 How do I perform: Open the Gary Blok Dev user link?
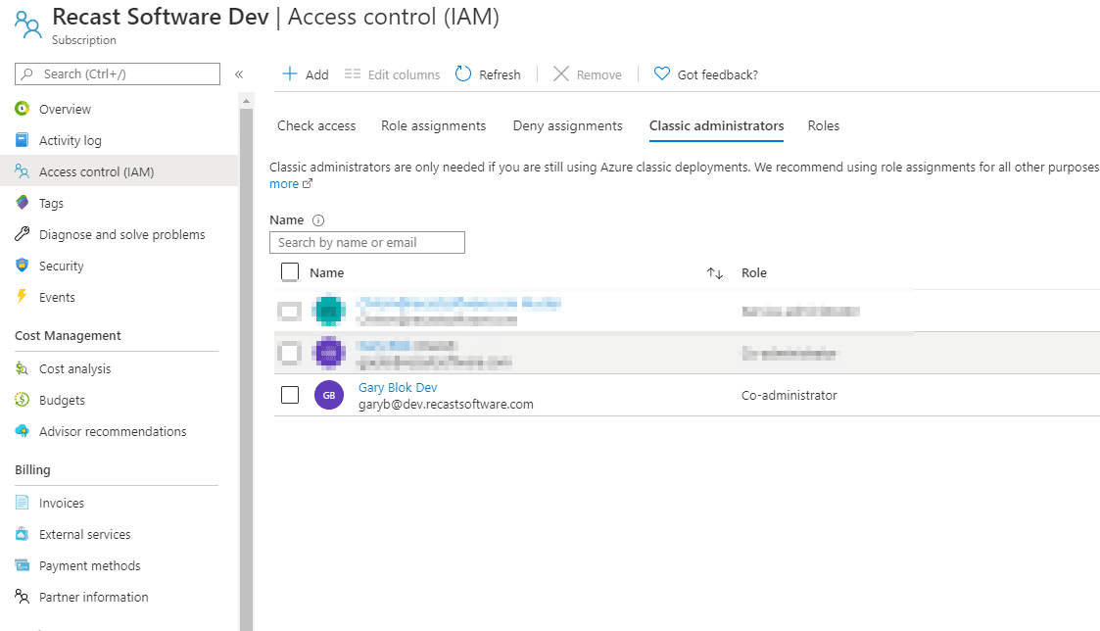[398, 387]
